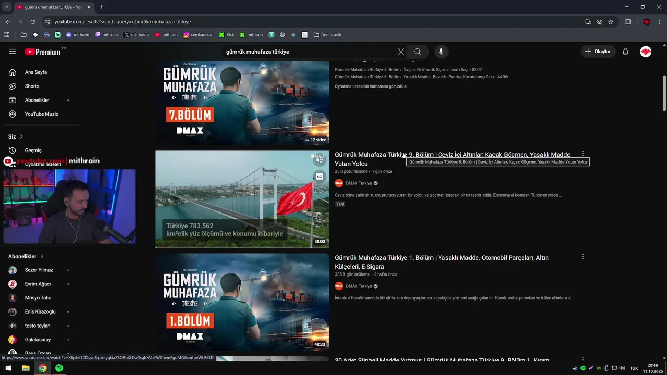This screenshot has width=667, height=375.
Task: Open YouTube notifications bell
Action: [x=626, y=52]
